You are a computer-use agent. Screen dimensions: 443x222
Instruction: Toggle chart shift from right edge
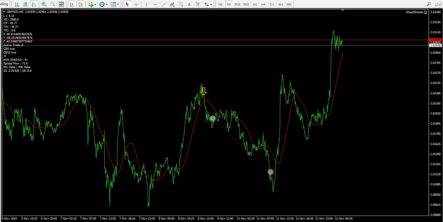81,4
